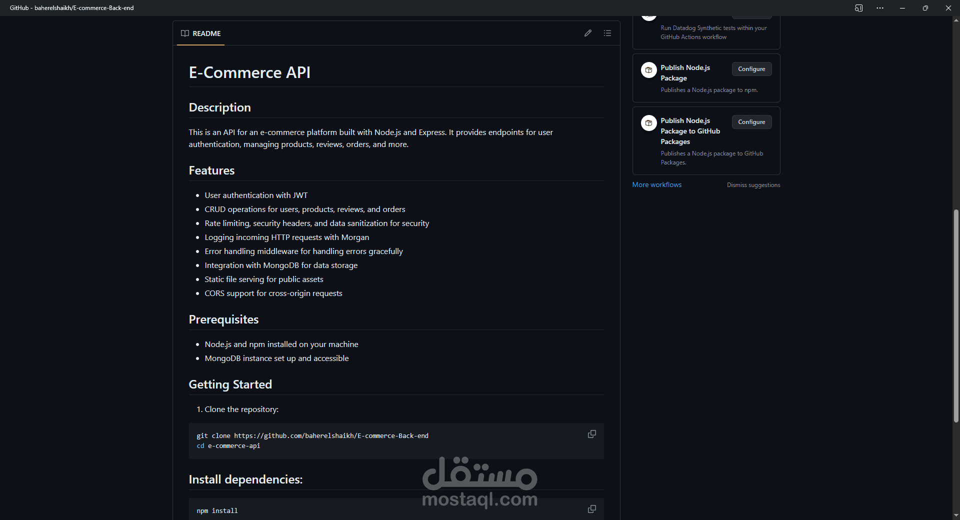This screenshot has width=960, height=520.
Task: Click the description paragraph about Node.js and Express
Action: point(370,138)
